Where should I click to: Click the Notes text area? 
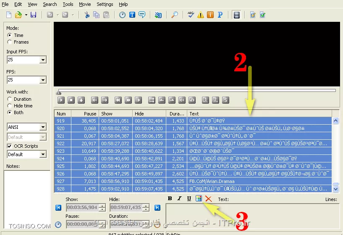pos(27,199)
